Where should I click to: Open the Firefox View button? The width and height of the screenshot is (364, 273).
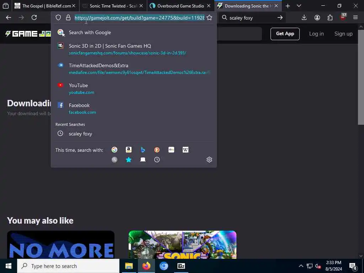click(6, 6)
